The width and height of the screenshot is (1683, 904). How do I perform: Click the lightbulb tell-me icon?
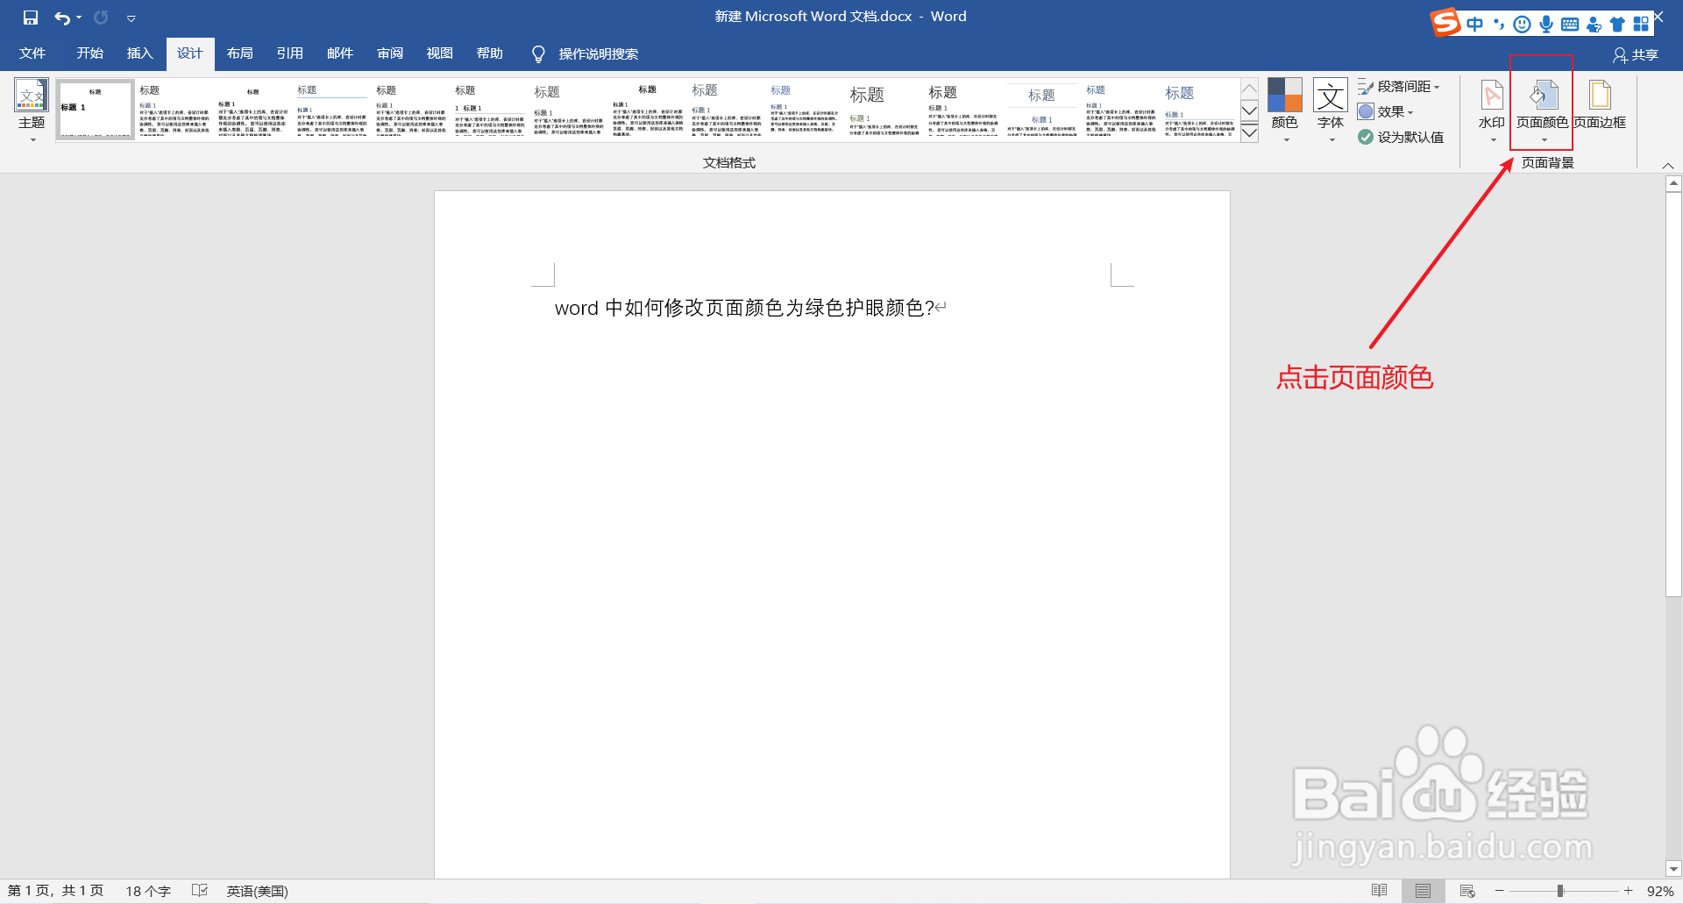[538, 54]
